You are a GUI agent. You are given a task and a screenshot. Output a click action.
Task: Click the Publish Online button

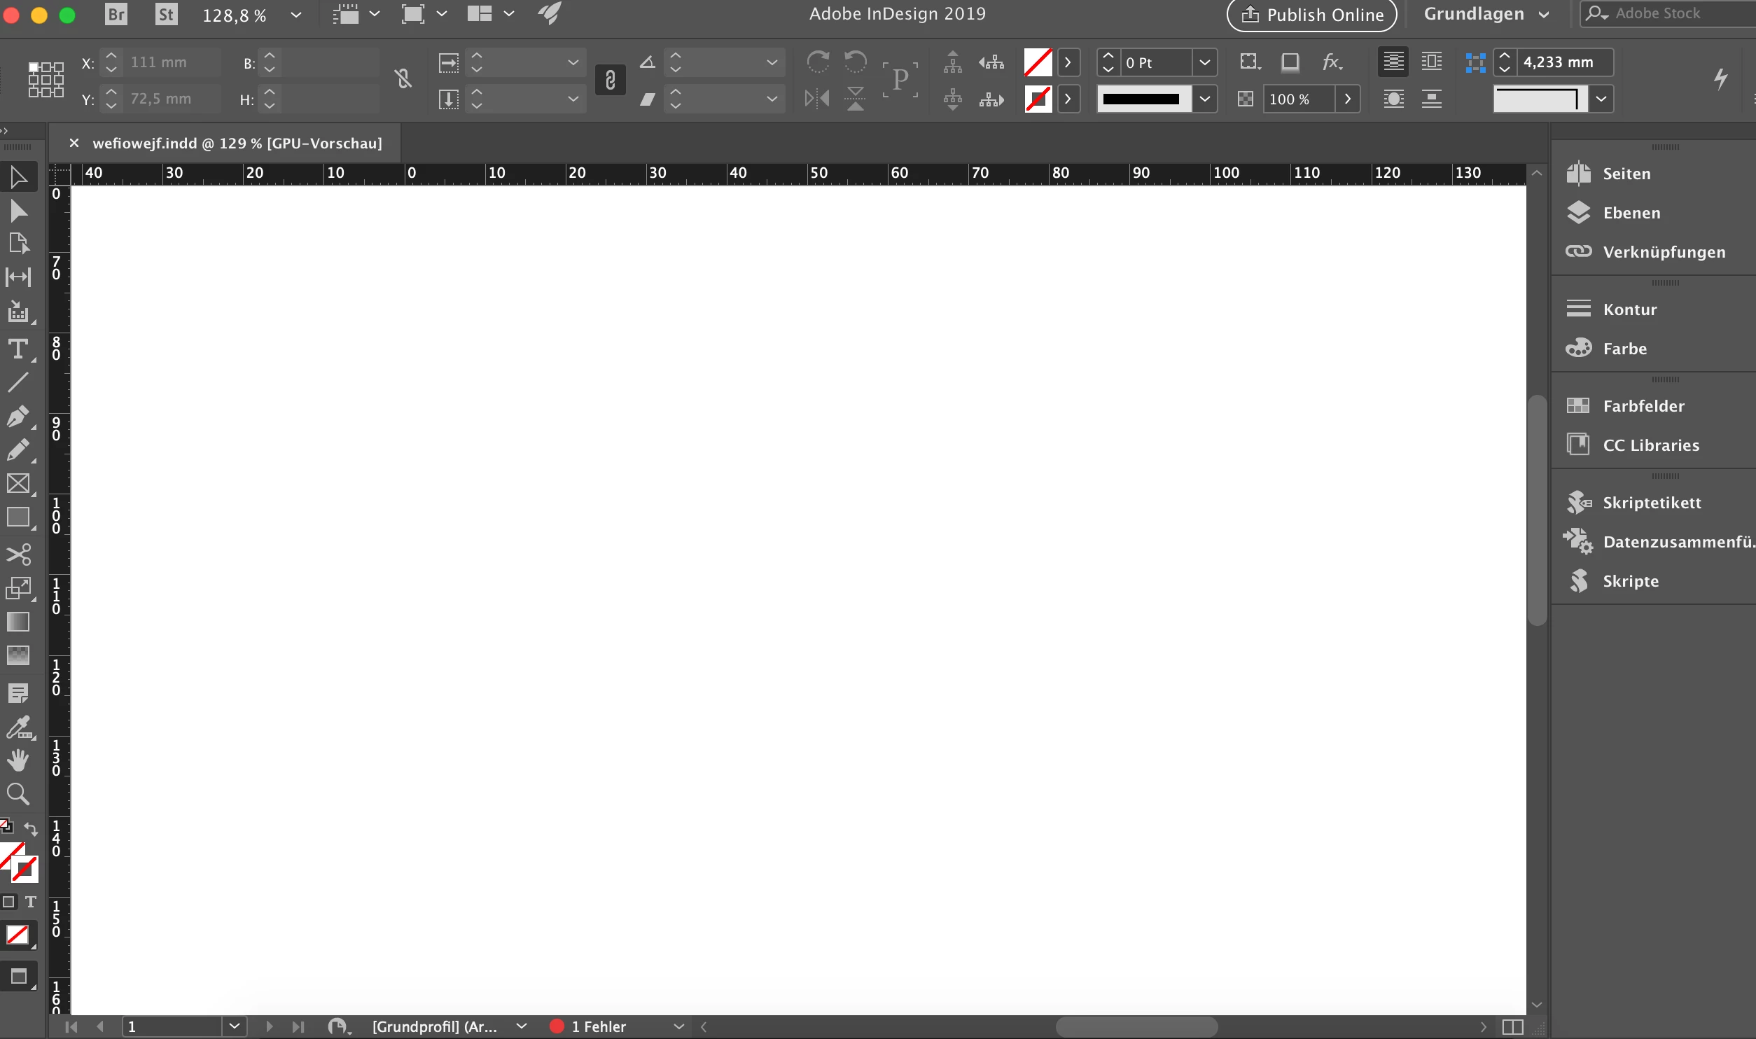pyautogui.click(x=1311, y=15)
